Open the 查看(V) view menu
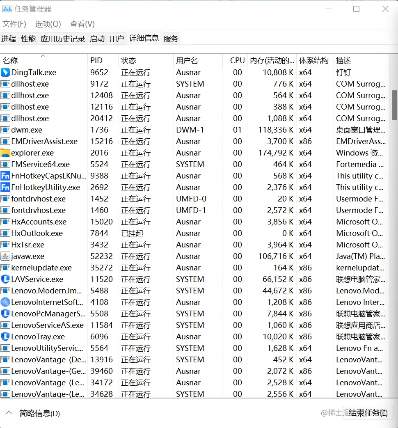 81,24
